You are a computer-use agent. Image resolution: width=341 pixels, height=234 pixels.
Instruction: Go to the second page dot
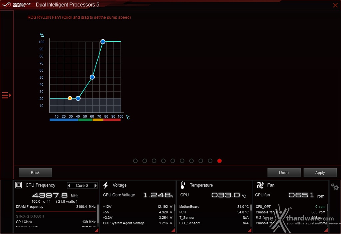145,161
